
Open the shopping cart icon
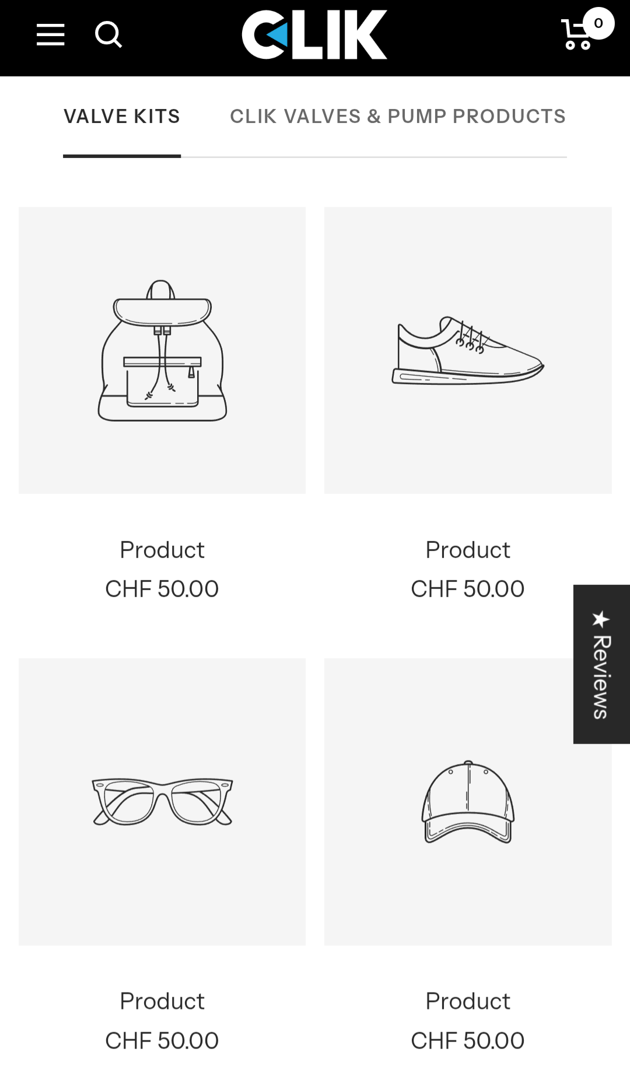[x=577, y=35]
